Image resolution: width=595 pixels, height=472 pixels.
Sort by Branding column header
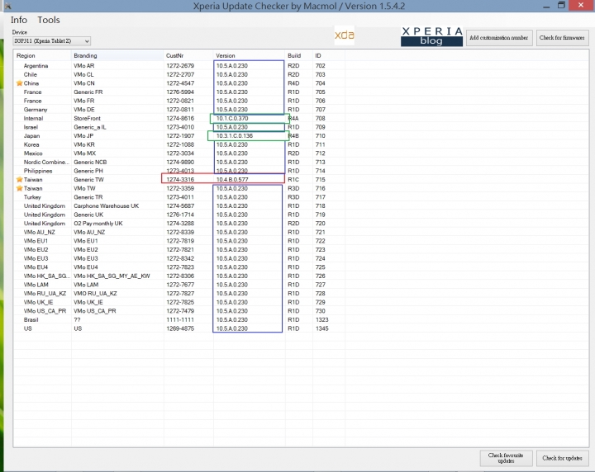pyautogui.click(x=85, y=55)
